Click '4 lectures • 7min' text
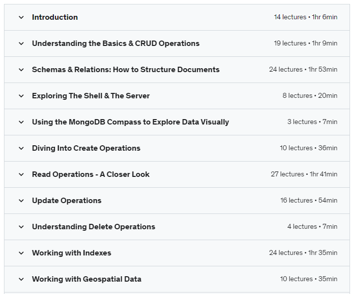The image size is (353, 294). click(x=312, y=226)
